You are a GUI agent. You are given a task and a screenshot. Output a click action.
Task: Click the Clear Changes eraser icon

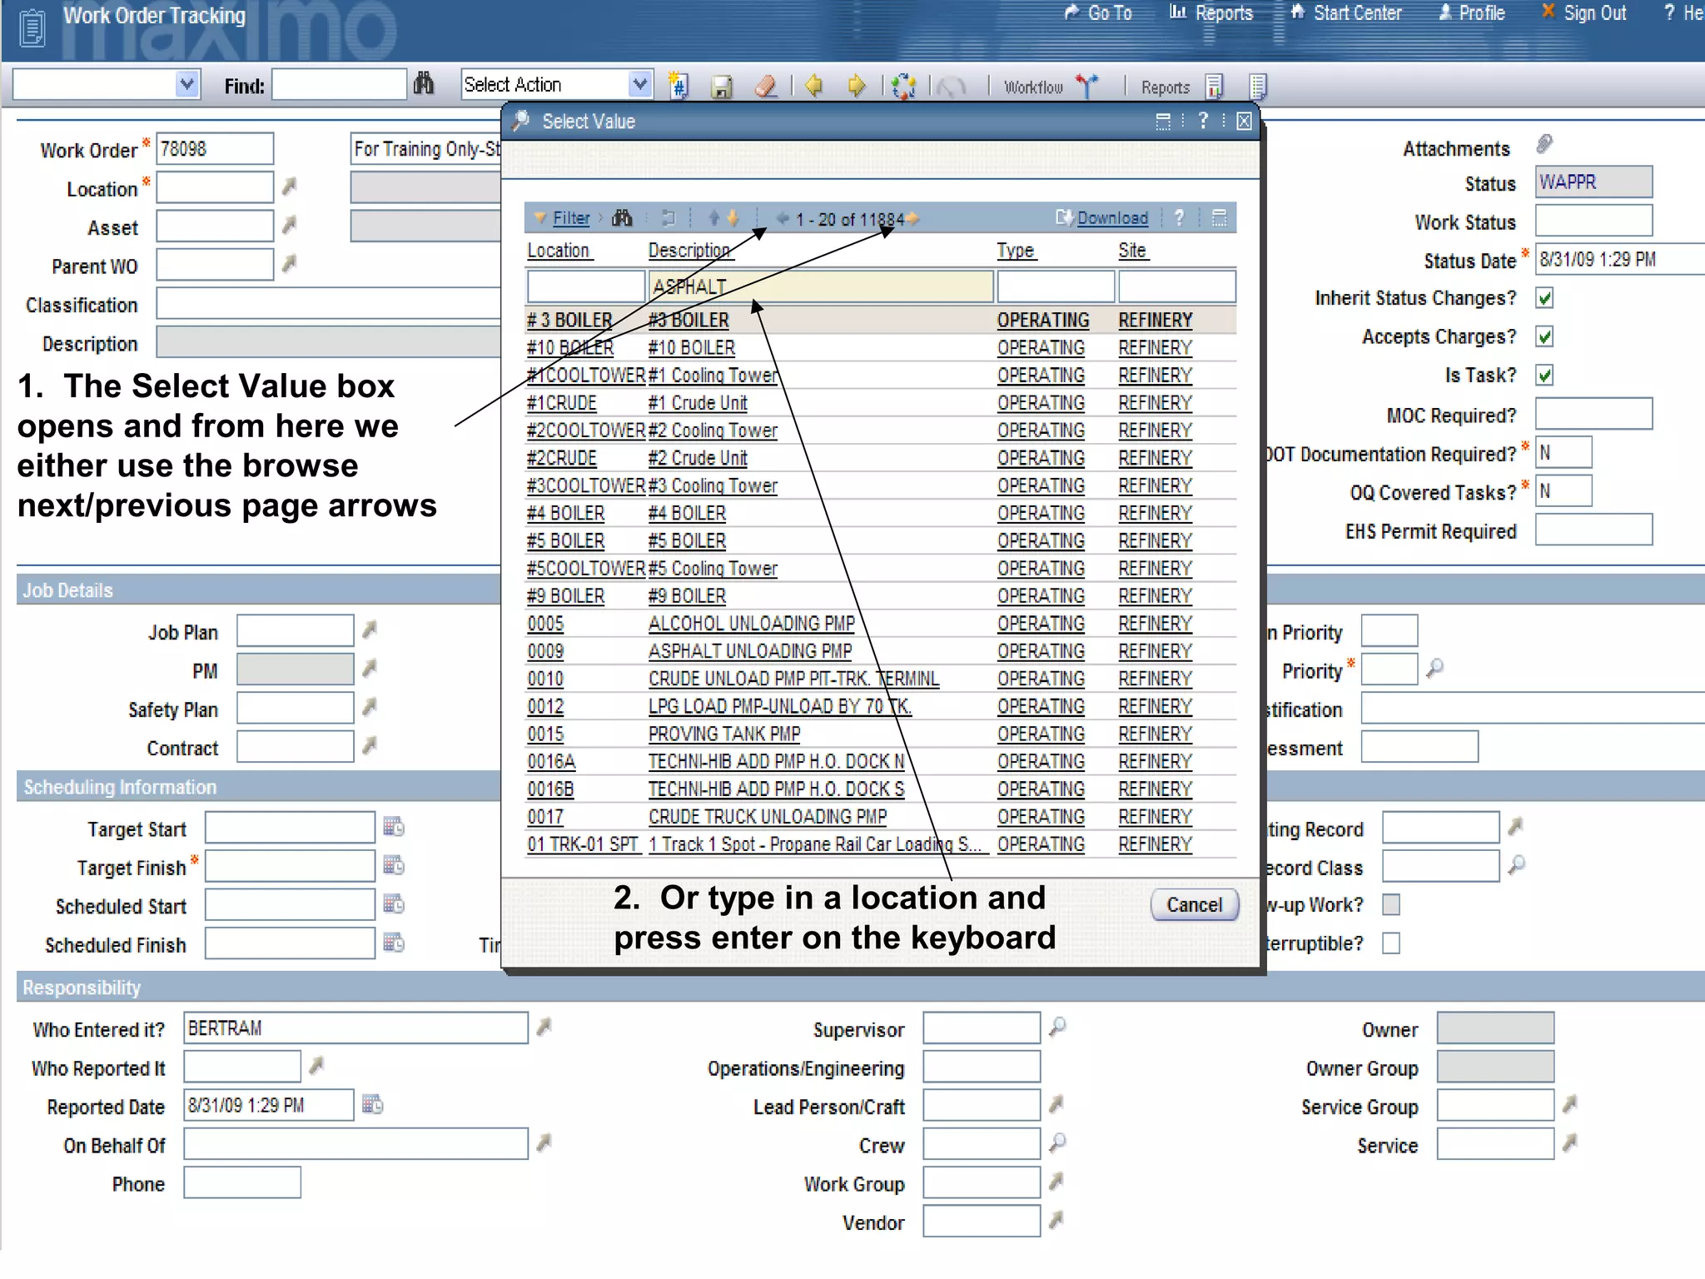pos(766,86)
